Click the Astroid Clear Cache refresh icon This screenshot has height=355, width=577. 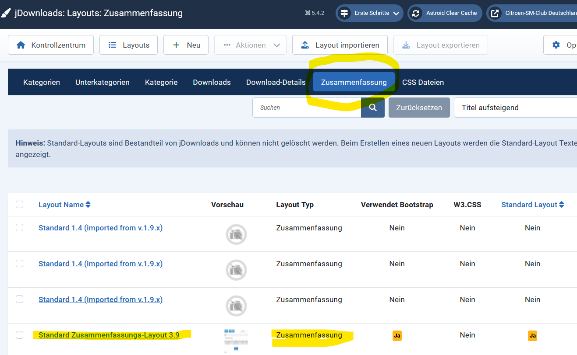click(415, 13)
